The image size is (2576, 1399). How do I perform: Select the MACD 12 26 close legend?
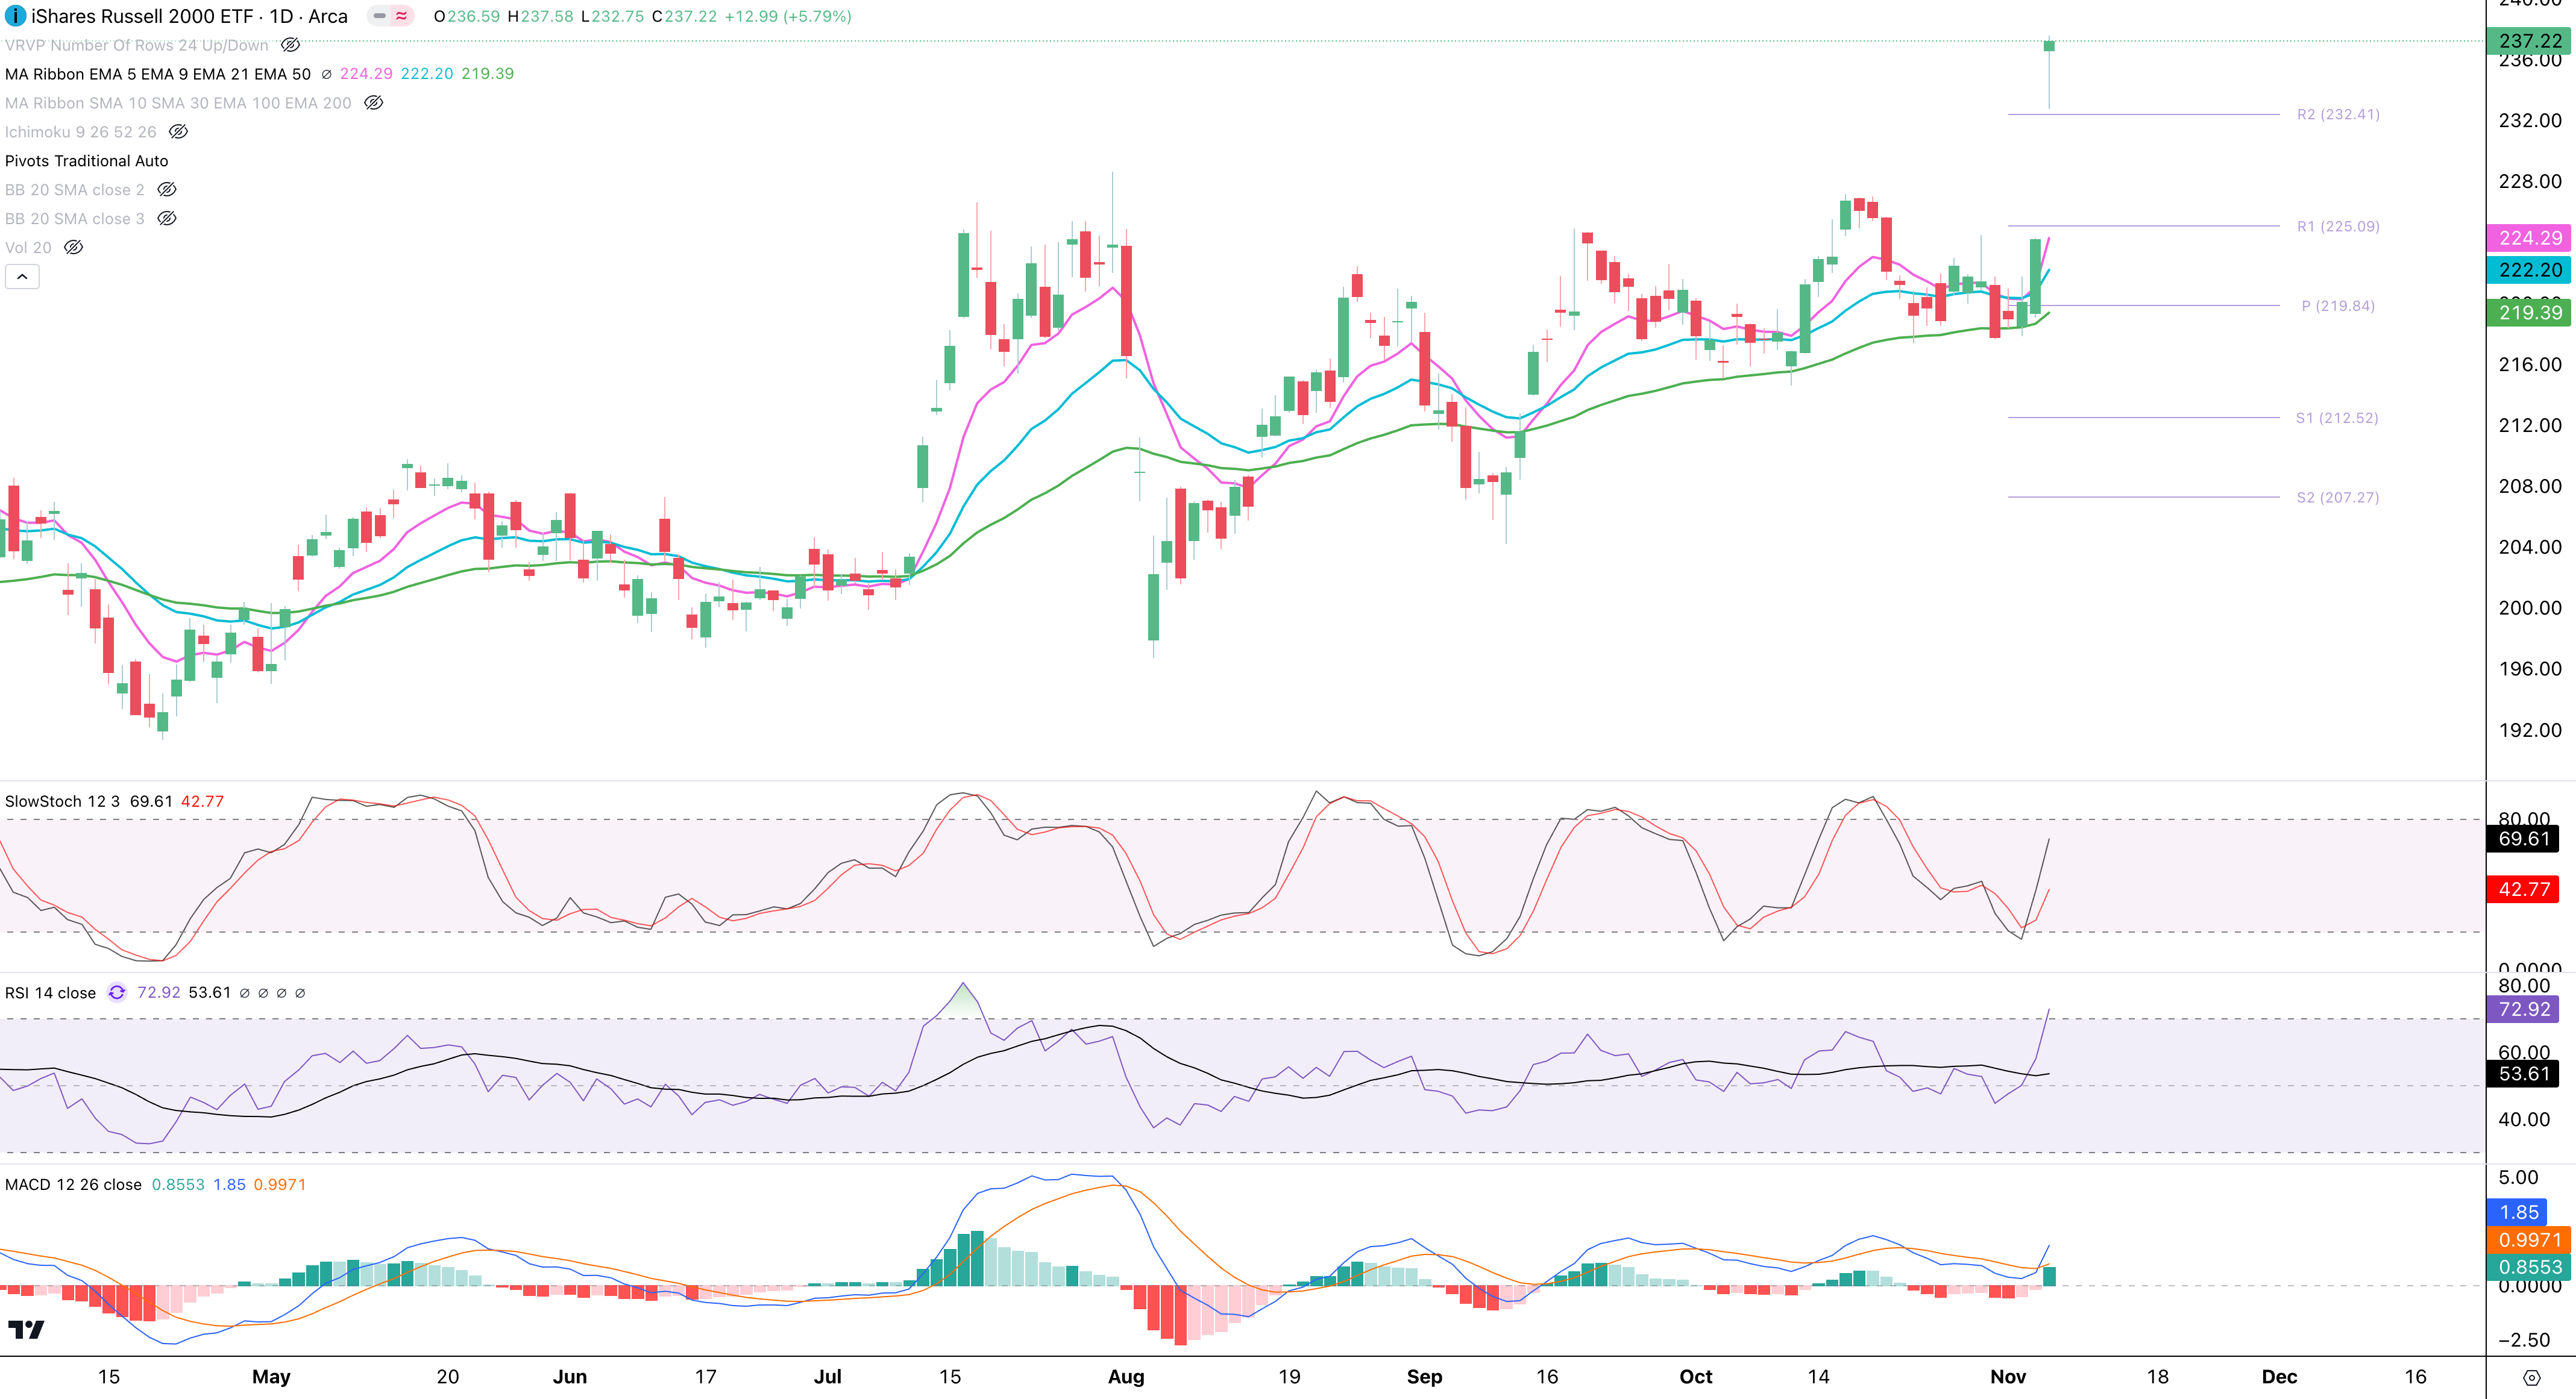[73, 1184]
